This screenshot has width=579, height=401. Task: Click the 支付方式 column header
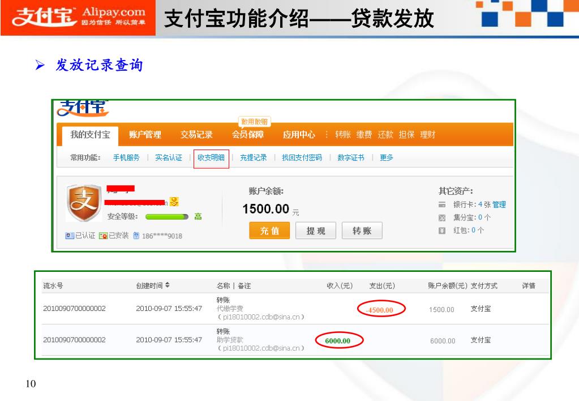(484, 285)
